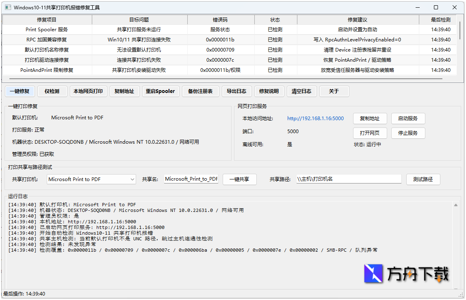
Task: Export log with 导出日志
Action: point(236,91)
